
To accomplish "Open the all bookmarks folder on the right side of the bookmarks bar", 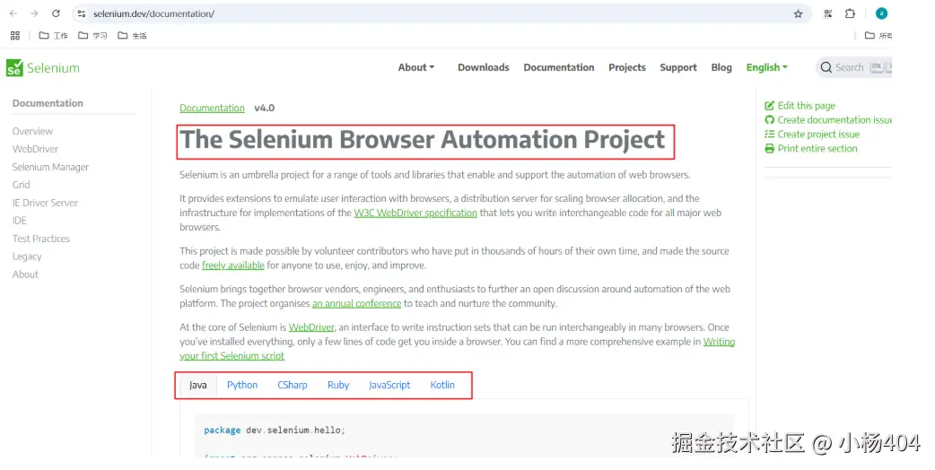I will [x=878, y=36].
